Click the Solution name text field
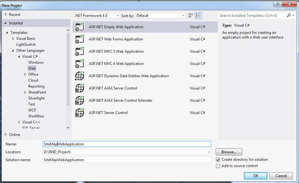The height and width of the screenshot is (183, 299). [x=127, y=160]
